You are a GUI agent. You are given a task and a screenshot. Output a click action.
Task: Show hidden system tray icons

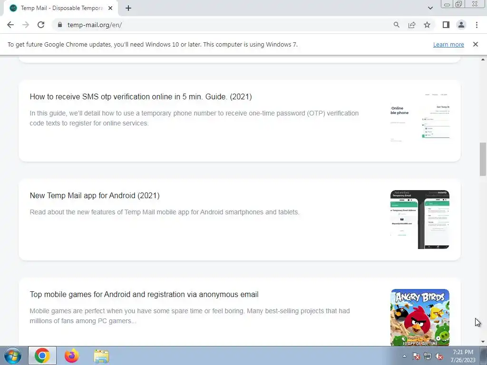tap(404, 356)
